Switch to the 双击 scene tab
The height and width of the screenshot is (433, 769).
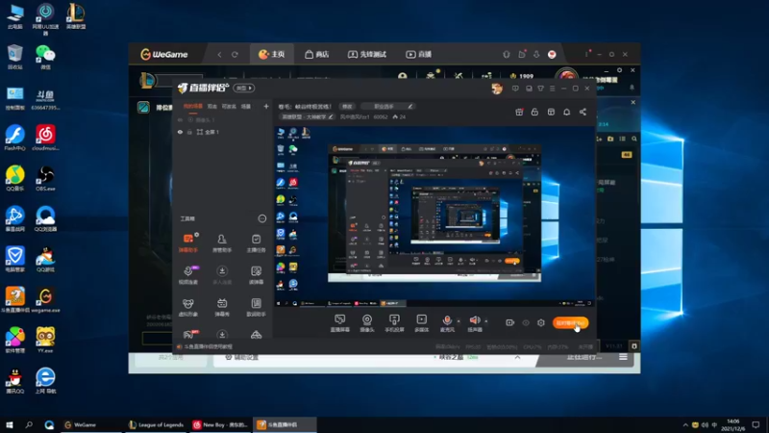coord(211,106)
